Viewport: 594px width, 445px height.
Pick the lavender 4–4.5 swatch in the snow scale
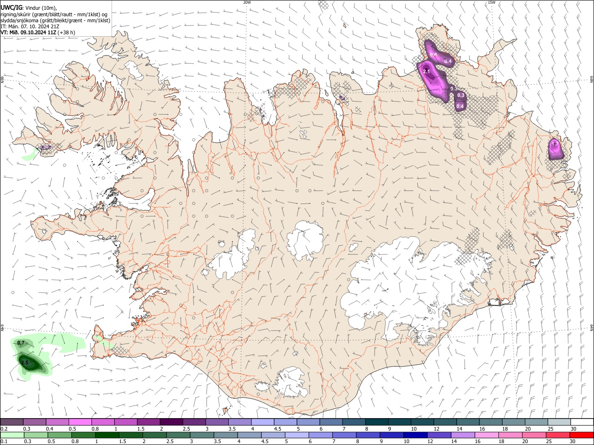tap(263, 422)
